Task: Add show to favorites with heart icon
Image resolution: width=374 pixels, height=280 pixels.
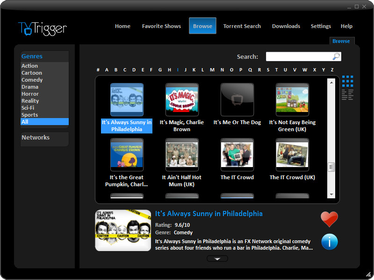Action: [x=329, y=219]
